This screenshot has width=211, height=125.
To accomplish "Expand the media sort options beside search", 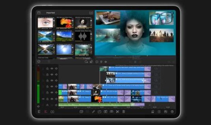I will coord(91,61).
